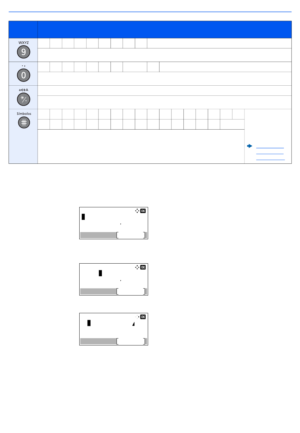This screenshot has width=300, height=433.
Task: Click the blue arrow beside the reference link
Action: 250,146
